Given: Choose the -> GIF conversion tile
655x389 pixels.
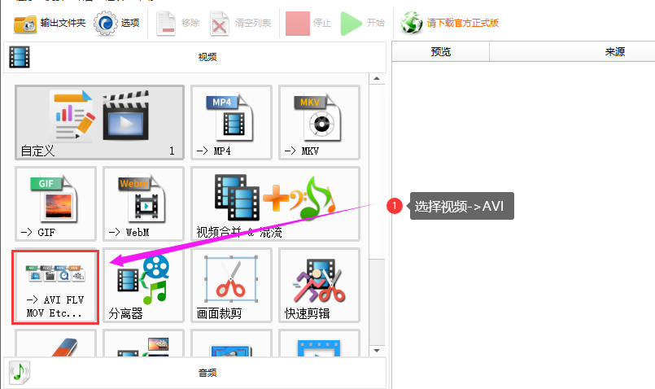Looking at the screenshot, I should point(55,203).
